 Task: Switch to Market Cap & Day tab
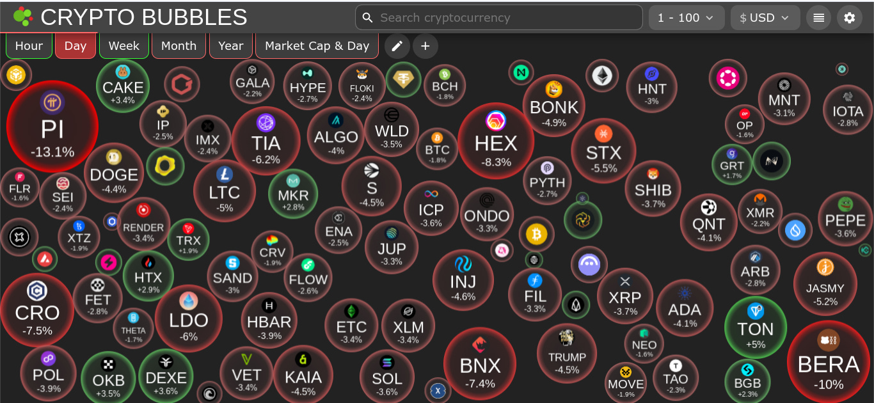pyautogui.click(x=317, y=46)
